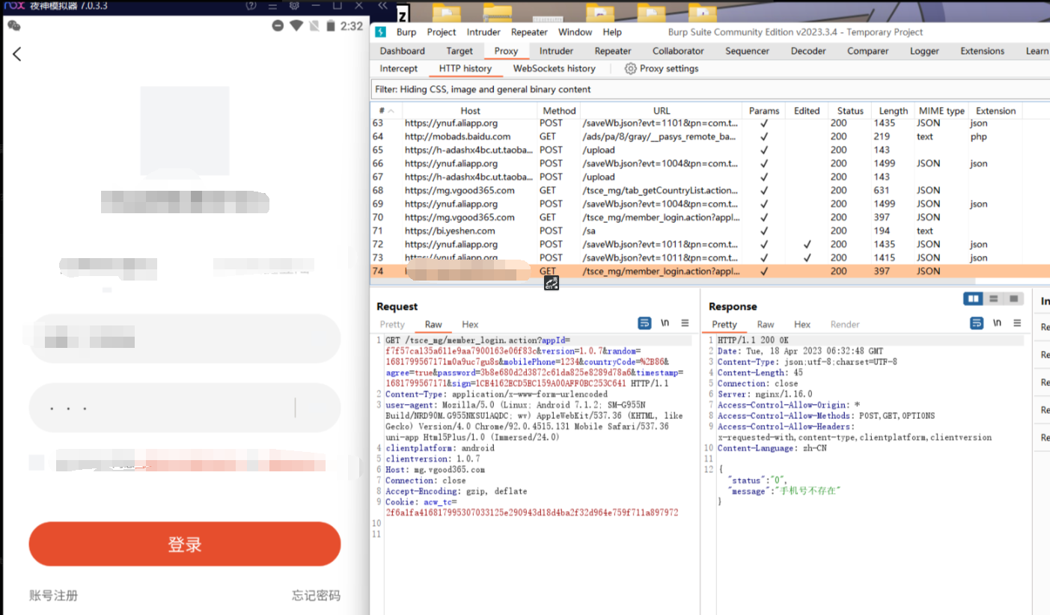
Task: Tap the password field with dots
Action: 185,408
